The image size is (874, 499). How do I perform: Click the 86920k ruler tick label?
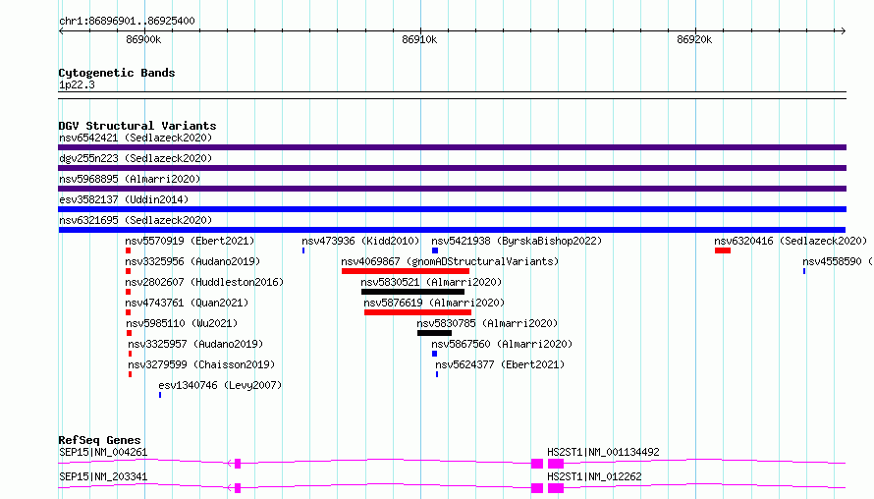click(694, 39)
